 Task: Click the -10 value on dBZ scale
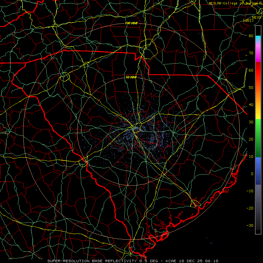pyautogui.click(x=250, y=191)
